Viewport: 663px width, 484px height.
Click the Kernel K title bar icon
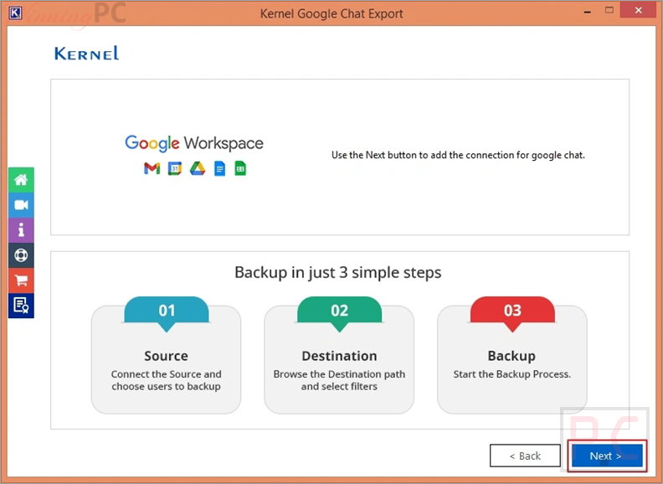[x=15, y=13]
